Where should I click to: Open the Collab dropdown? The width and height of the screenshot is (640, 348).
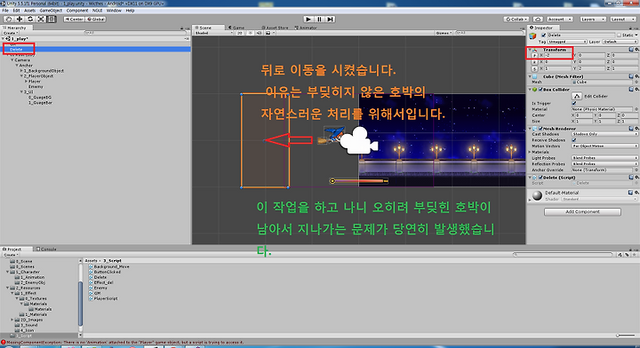(x=516, y=20)
